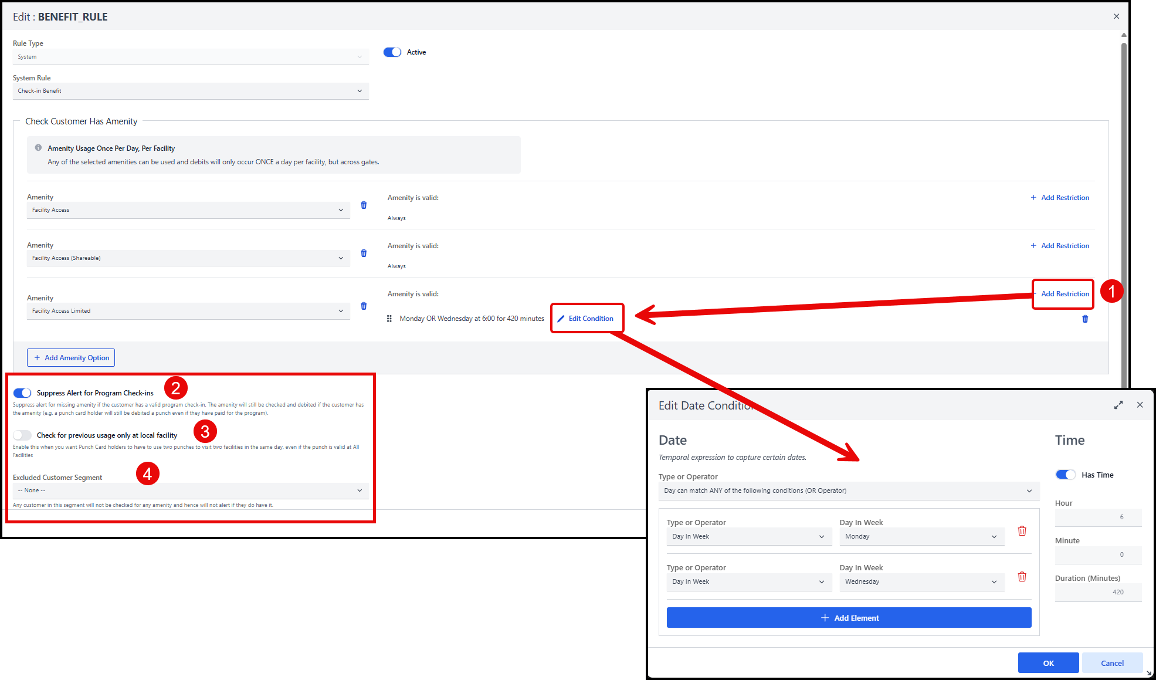Viewport: 1156px width, 680px height.
Task: Open the Day In Week Monday dropdown
Action: pyautogui.click(x=921, y=537)
